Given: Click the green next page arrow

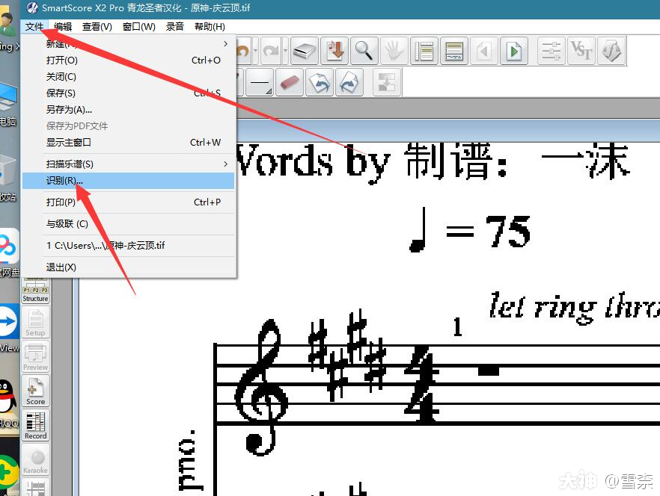Looking at the screenshot, I should 513,51.
